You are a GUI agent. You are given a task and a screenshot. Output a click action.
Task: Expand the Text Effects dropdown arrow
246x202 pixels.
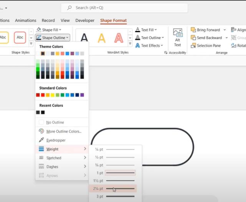pos(162,46)
